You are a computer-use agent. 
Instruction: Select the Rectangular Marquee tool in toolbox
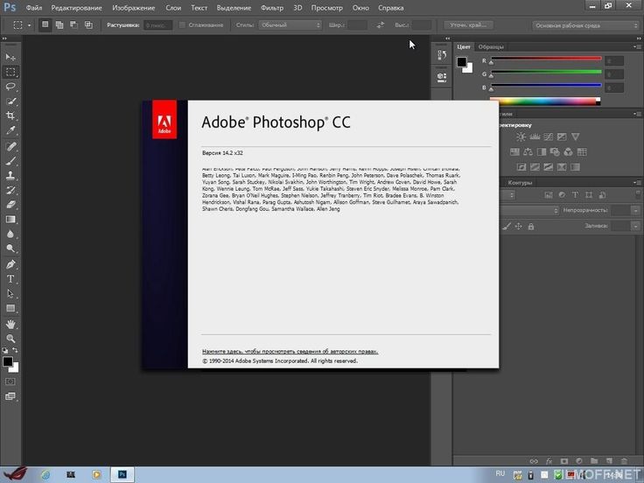click(10, 72)
